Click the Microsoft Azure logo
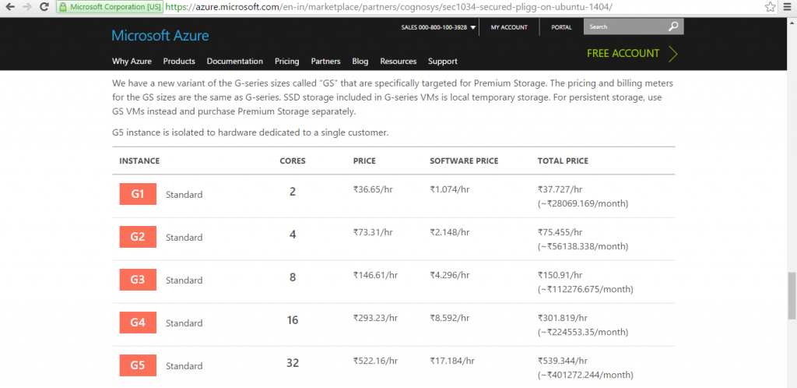Viewport: 797px width, 388px height. click(160, 36)
